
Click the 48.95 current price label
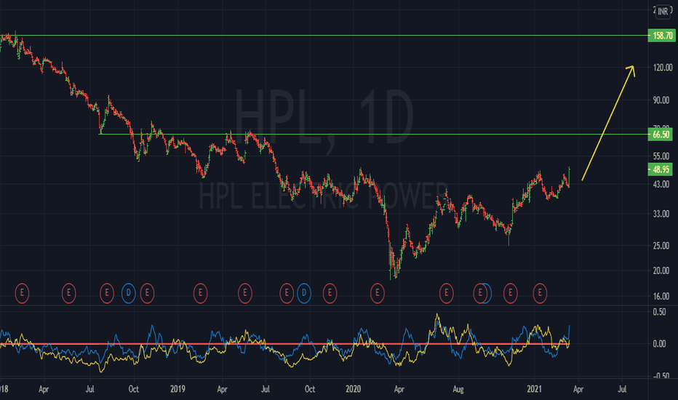click(661, 169)
